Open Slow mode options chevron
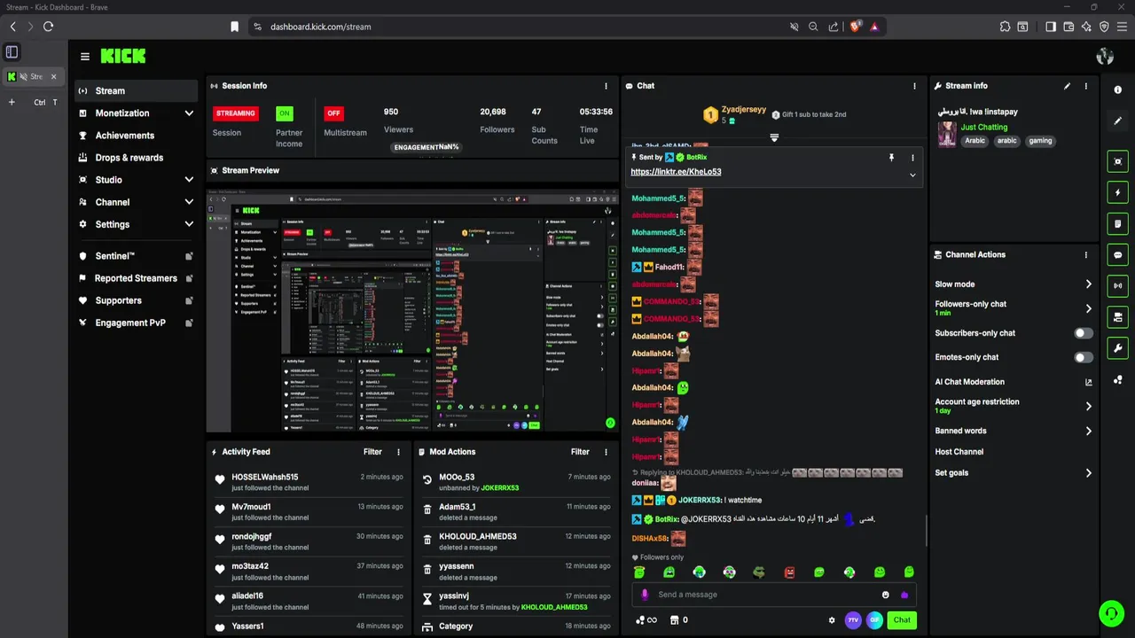The width and height of the screenshot is (1135, 638). click(x=1088, y=284)
